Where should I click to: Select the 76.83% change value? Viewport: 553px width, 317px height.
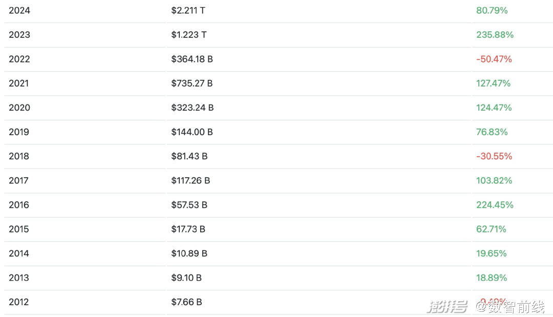(x=492, y=132)
